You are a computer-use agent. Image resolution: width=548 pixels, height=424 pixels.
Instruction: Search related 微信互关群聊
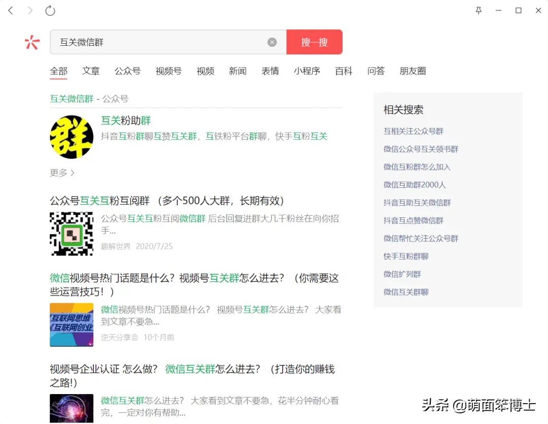406,292
